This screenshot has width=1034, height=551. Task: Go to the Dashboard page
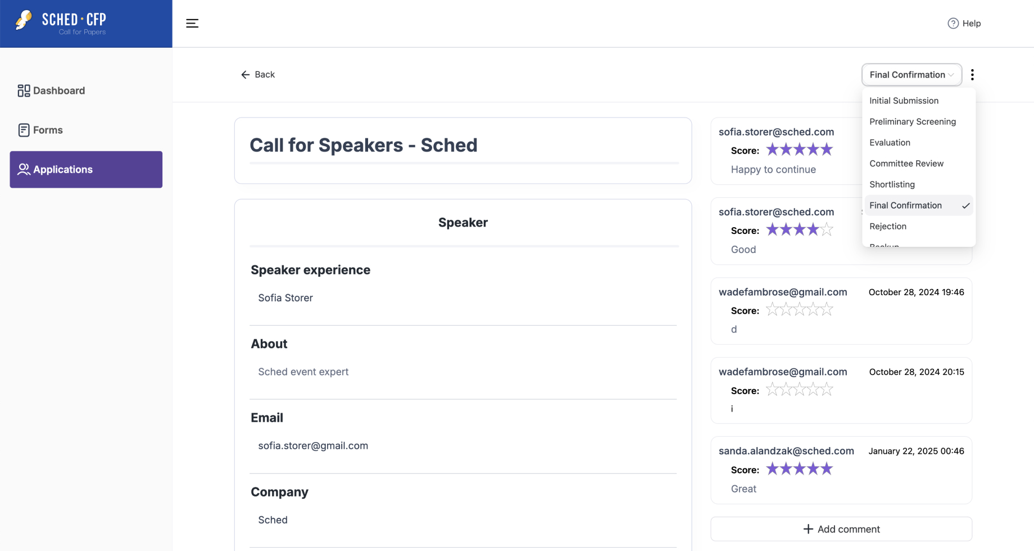(x=86, y=91)
